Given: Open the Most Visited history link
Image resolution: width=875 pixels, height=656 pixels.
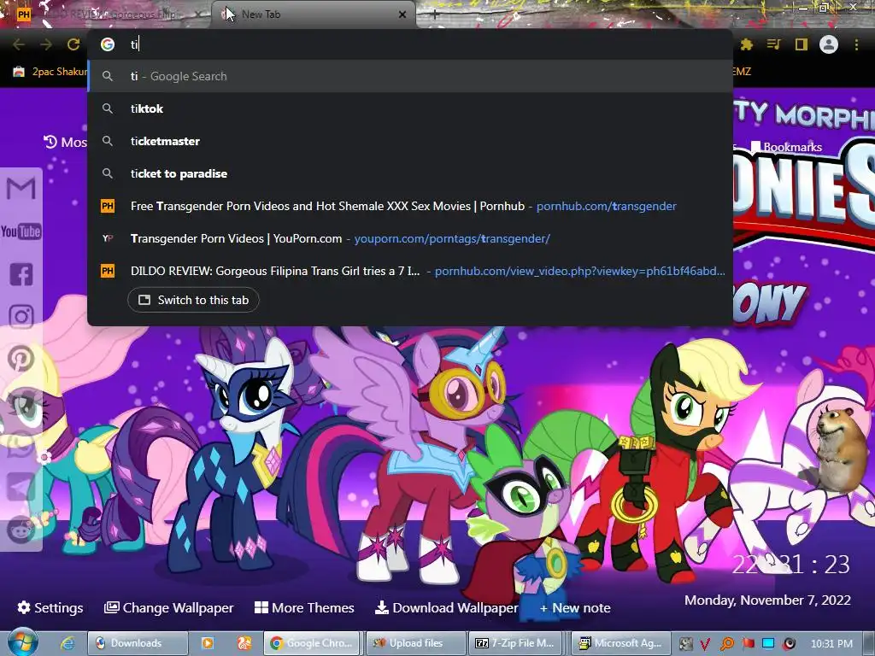Looking at the screenshot, I should point(65,143).
